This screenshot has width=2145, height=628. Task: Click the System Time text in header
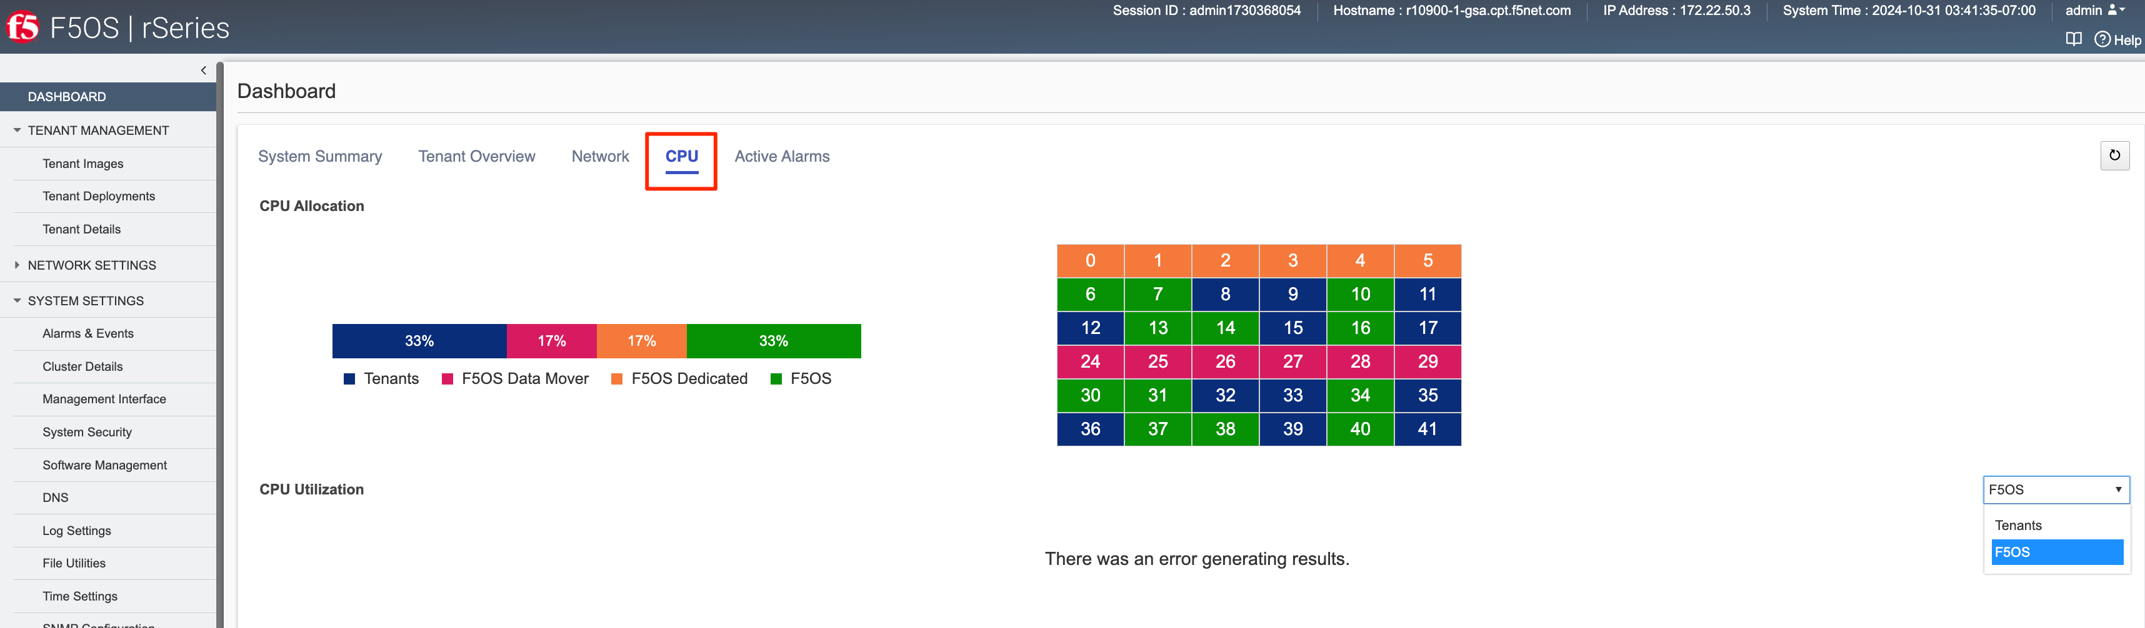coord(1909,11)
